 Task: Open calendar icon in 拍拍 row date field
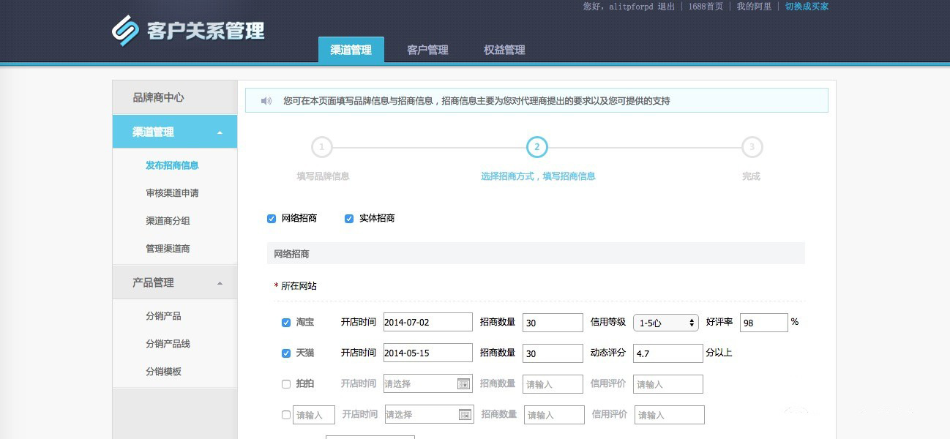(463, 384)
